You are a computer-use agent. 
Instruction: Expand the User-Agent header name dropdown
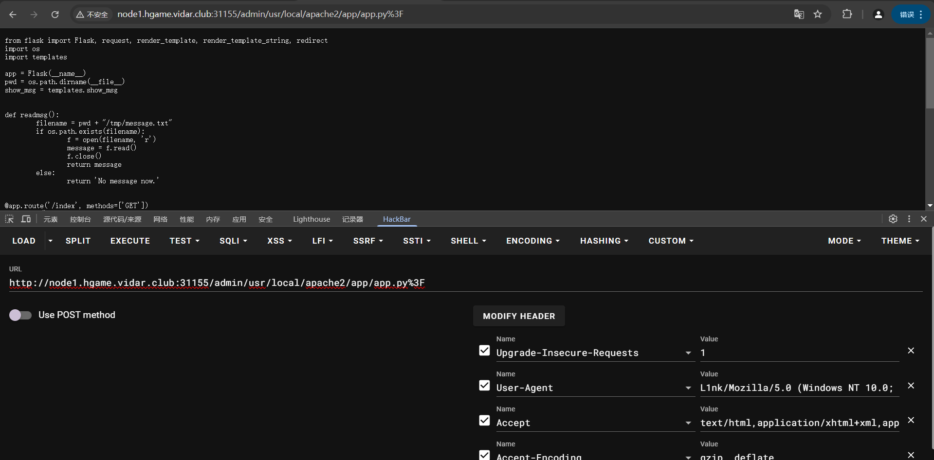click(688, 388)
